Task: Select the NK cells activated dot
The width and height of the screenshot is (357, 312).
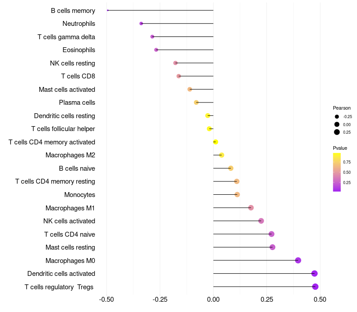Action: tap(261, 221)
